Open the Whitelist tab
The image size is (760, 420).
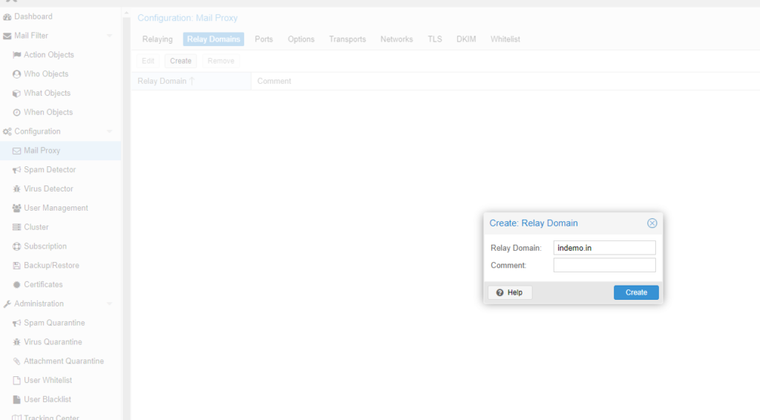[505, 39]
